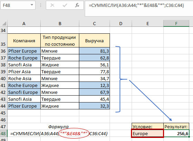Click the Select All corner triangle
Viewport: 193px width, 141px height.
tap(4, 23)
